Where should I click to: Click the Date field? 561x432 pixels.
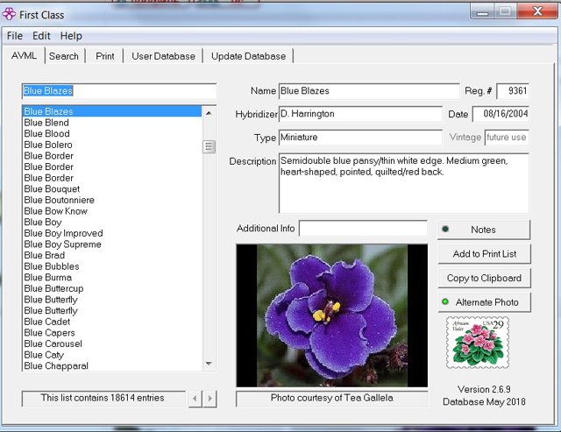(x=501, y=114)
